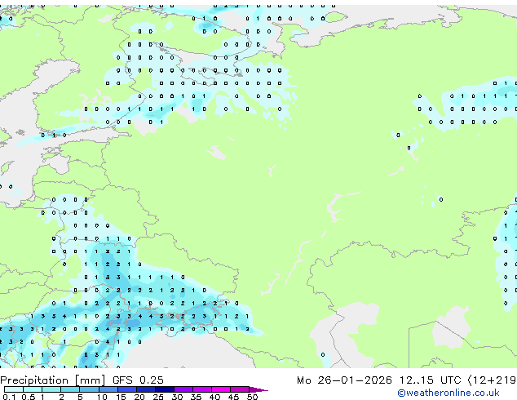Click the 40–45 mm magenta legend swatch
Screen dimensions: 517x400
pos(221,389)
